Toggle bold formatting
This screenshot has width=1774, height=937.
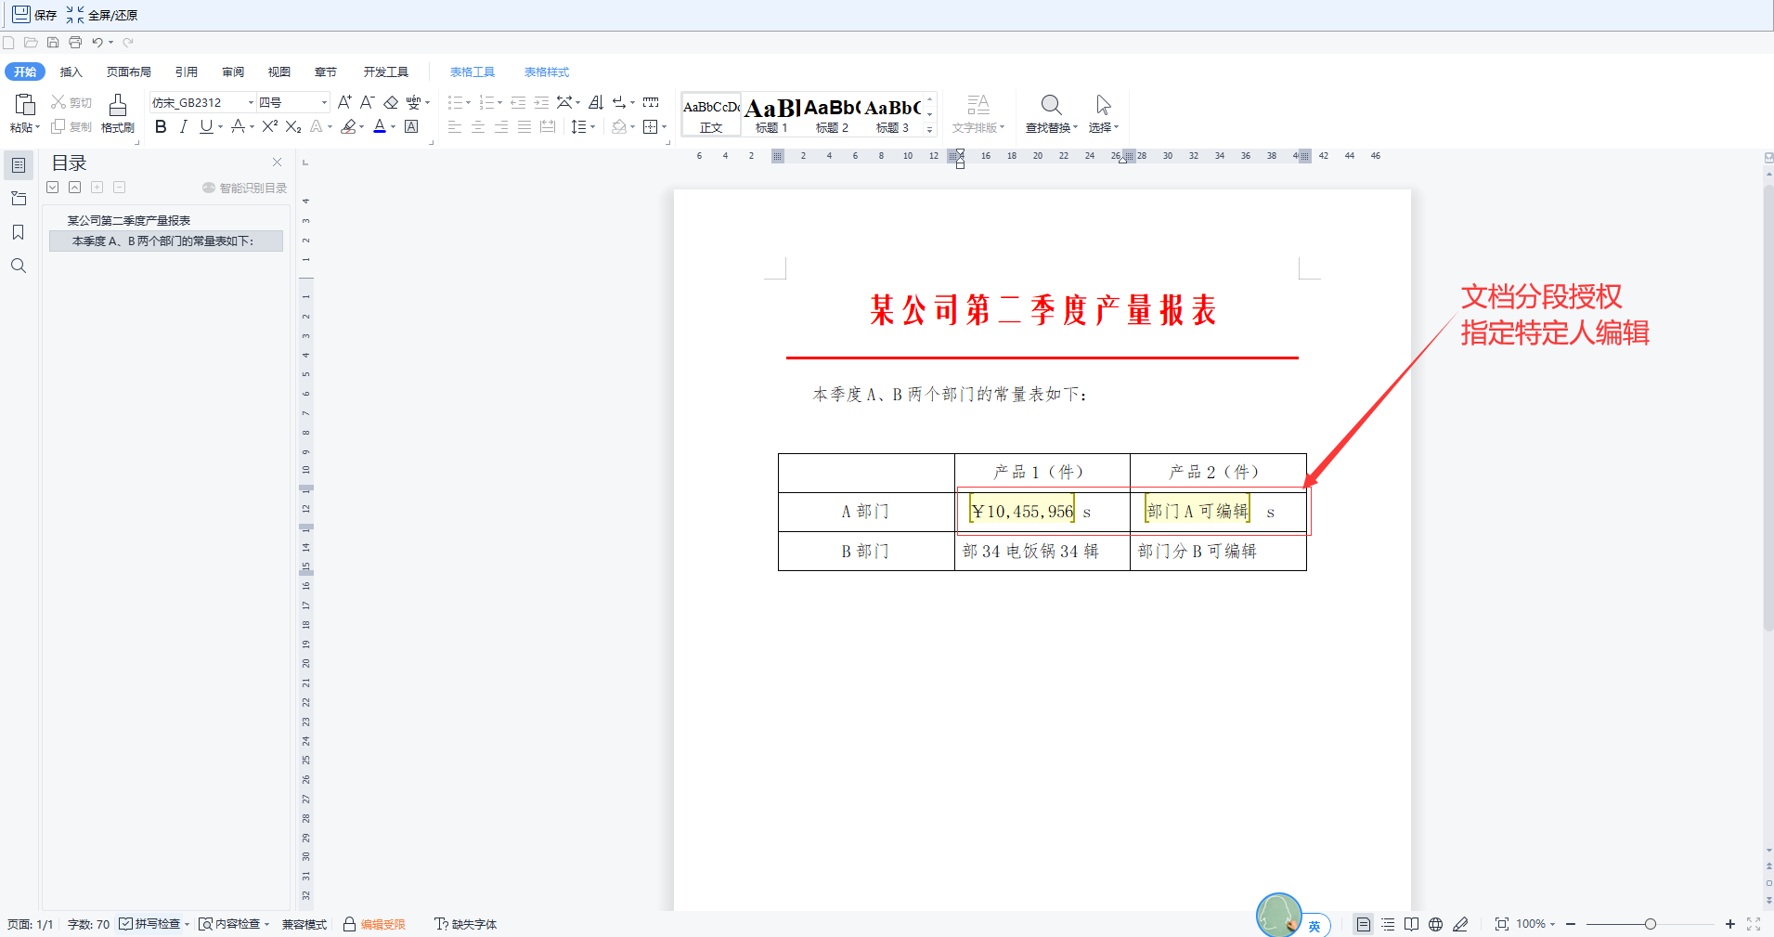(161, 127)
